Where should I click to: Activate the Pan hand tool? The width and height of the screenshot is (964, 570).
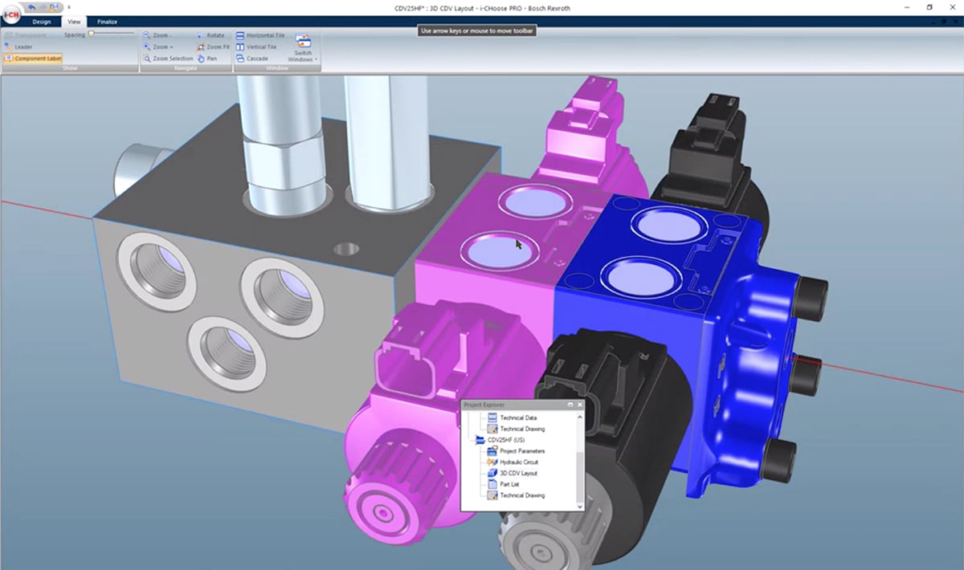pos(201,59)
